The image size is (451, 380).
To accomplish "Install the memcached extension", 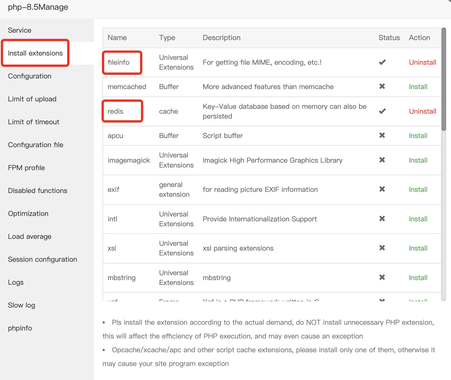I will [x=418, y=87].
